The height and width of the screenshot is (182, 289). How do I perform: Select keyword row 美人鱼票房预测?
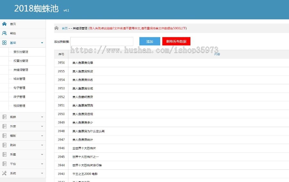83,105
